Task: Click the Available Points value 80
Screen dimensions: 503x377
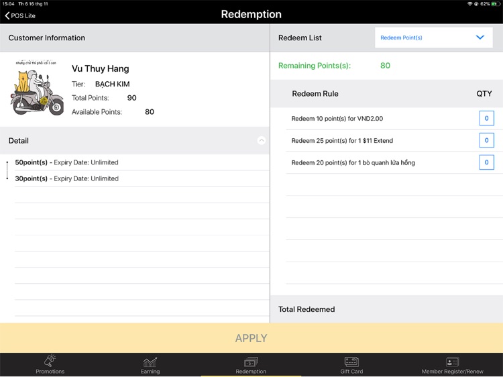Action: pyautogui.click(x=150, y=111)
